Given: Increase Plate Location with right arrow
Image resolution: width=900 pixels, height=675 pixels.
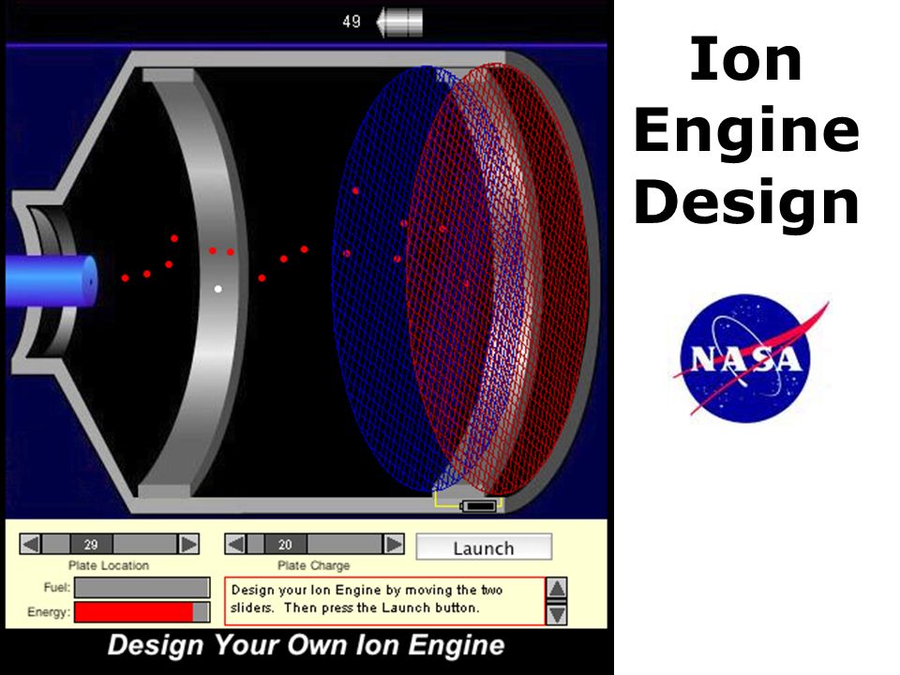Looking at the screenshot, I should pos(188,544).
